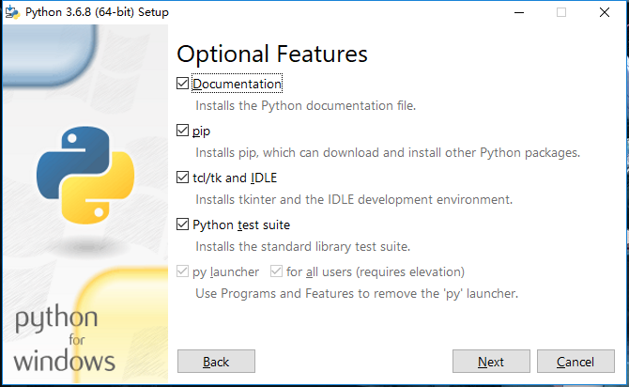Click the Python test suite label
Image resolution: width=629 pixels, height=387 pixels.
[241, 224]
